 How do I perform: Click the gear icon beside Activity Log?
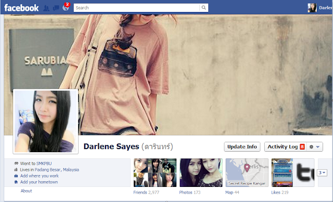pyautogui.click(x=311, y=146)
